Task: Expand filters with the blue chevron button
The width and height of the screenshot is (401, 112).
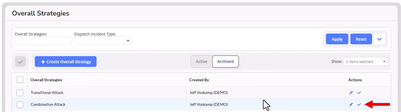Action: pyautogui.click(x=379, y=39)
